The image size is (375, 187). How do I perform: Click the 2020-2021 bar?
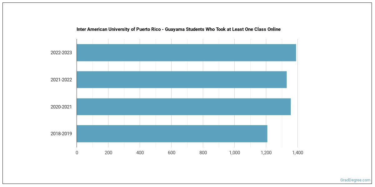coord(184,107)
